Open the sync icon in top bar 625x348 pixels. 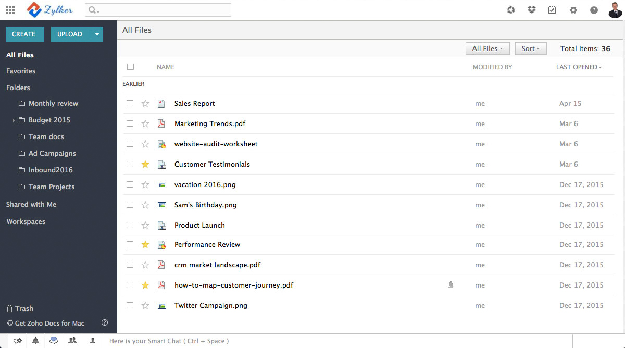(511, 10)
